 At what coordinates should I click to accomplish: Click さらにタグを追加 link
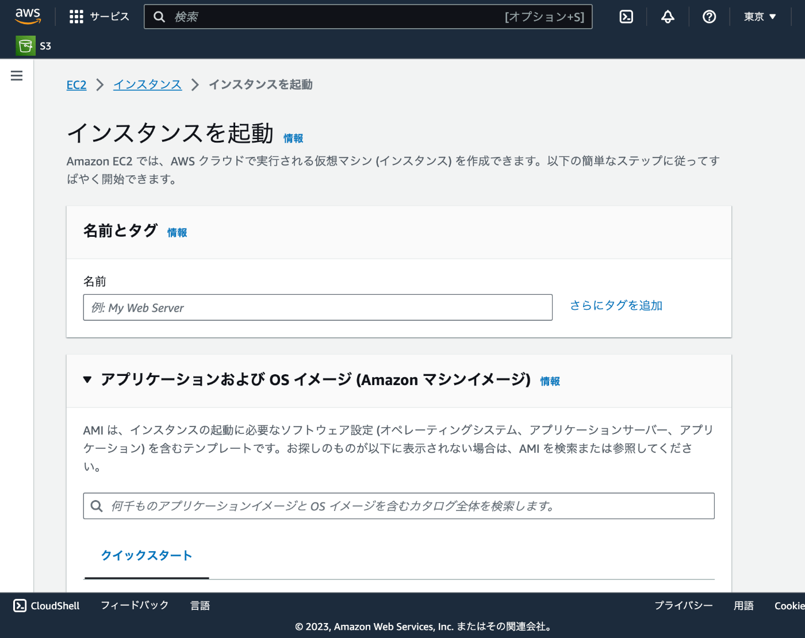pyautogui.click(x=616, y=305)
